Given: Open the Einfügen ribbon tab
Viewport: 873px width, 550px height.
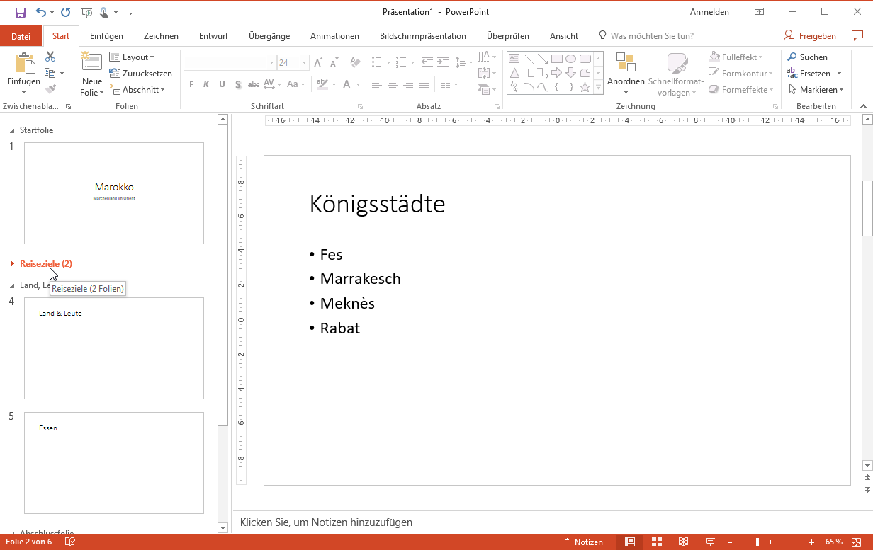Looking at the screenshot, I should pos(106,36).
